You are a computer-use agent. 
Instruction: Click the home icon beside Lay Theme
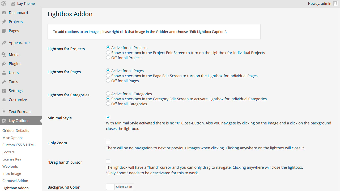pos(13,4)
